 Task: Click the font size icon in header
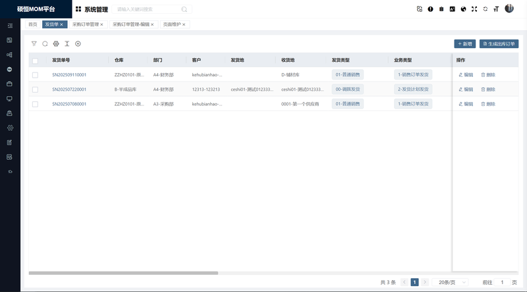(496, 9)
